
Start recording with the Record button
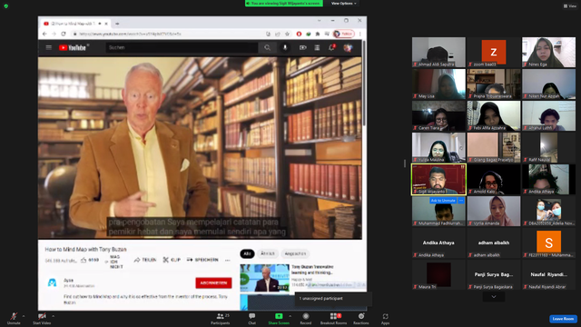tap(306, 319)
